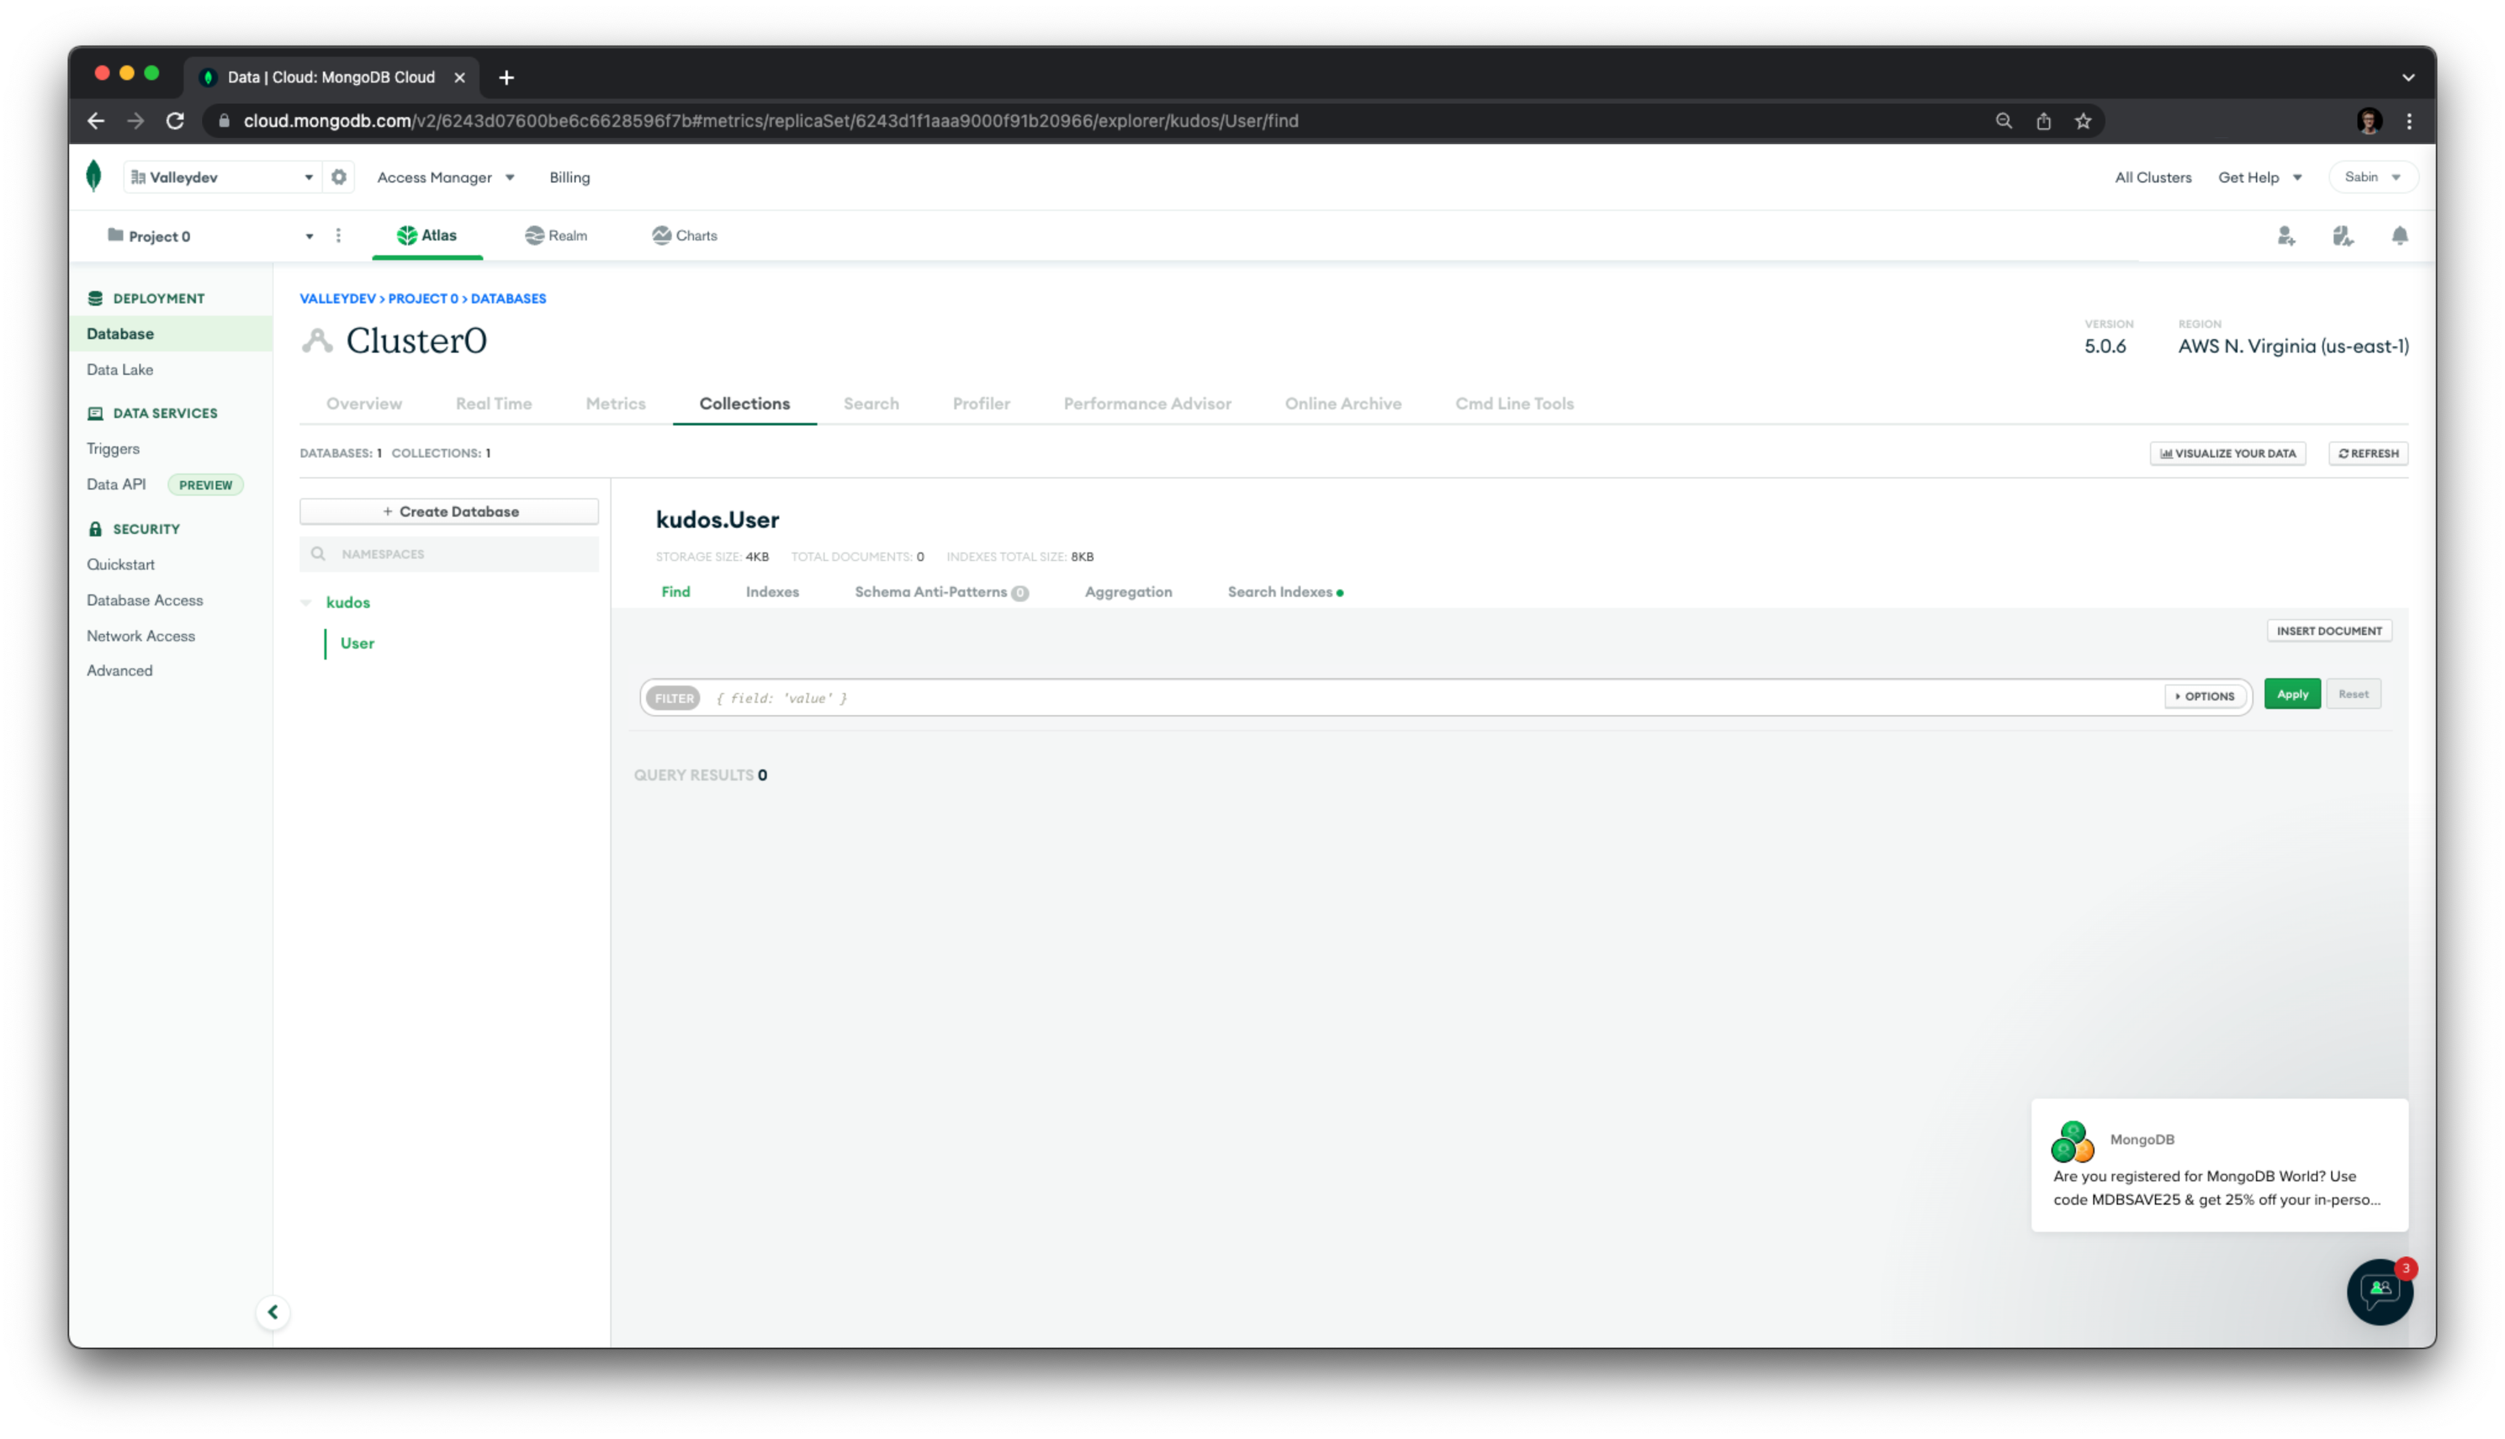Expand filter OPTIONS toggle
This screenshot has width=2505, height=1439.
tap(2205, 696)
